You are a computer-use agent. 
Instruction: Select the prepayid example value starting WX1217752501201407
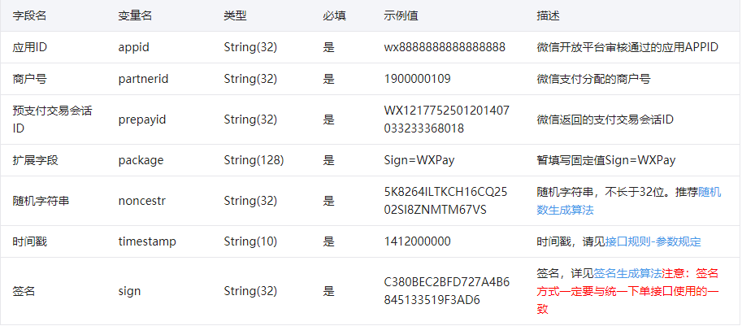447,120
